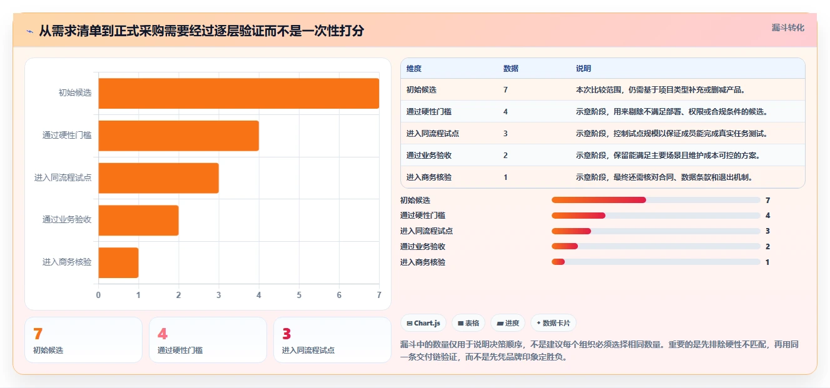Open the data card showing 7 初始候选
Screen dimensions: 830x388
[84, 340]
